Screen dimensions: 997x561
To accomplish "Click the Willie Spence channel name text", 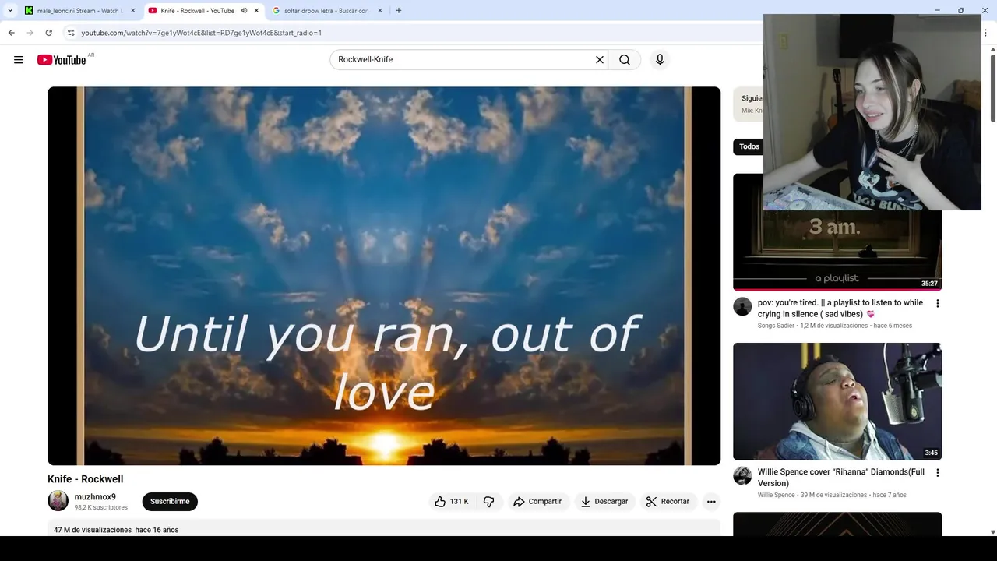I will [777, 495].
